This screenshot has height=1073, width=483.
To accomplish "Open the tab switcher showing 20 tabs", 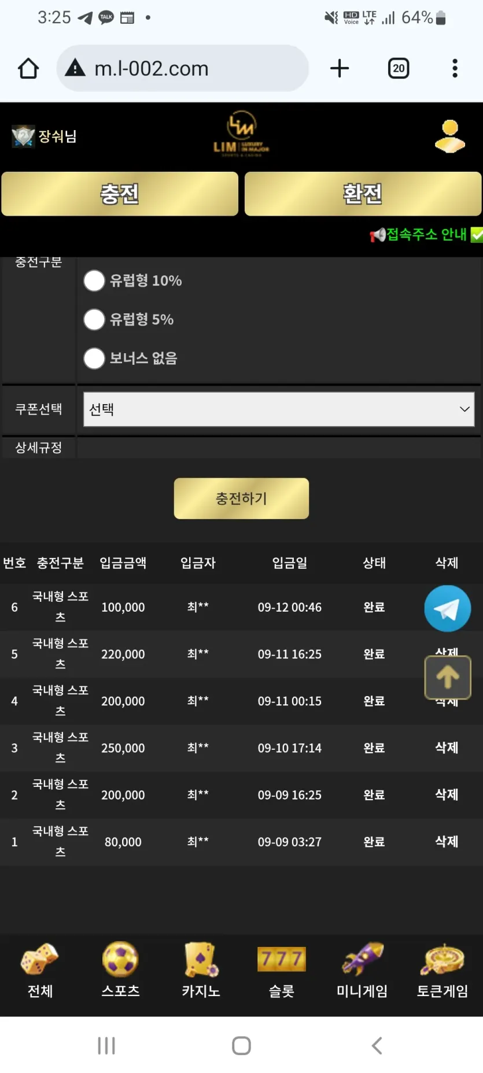I will (x=399, y=68).
